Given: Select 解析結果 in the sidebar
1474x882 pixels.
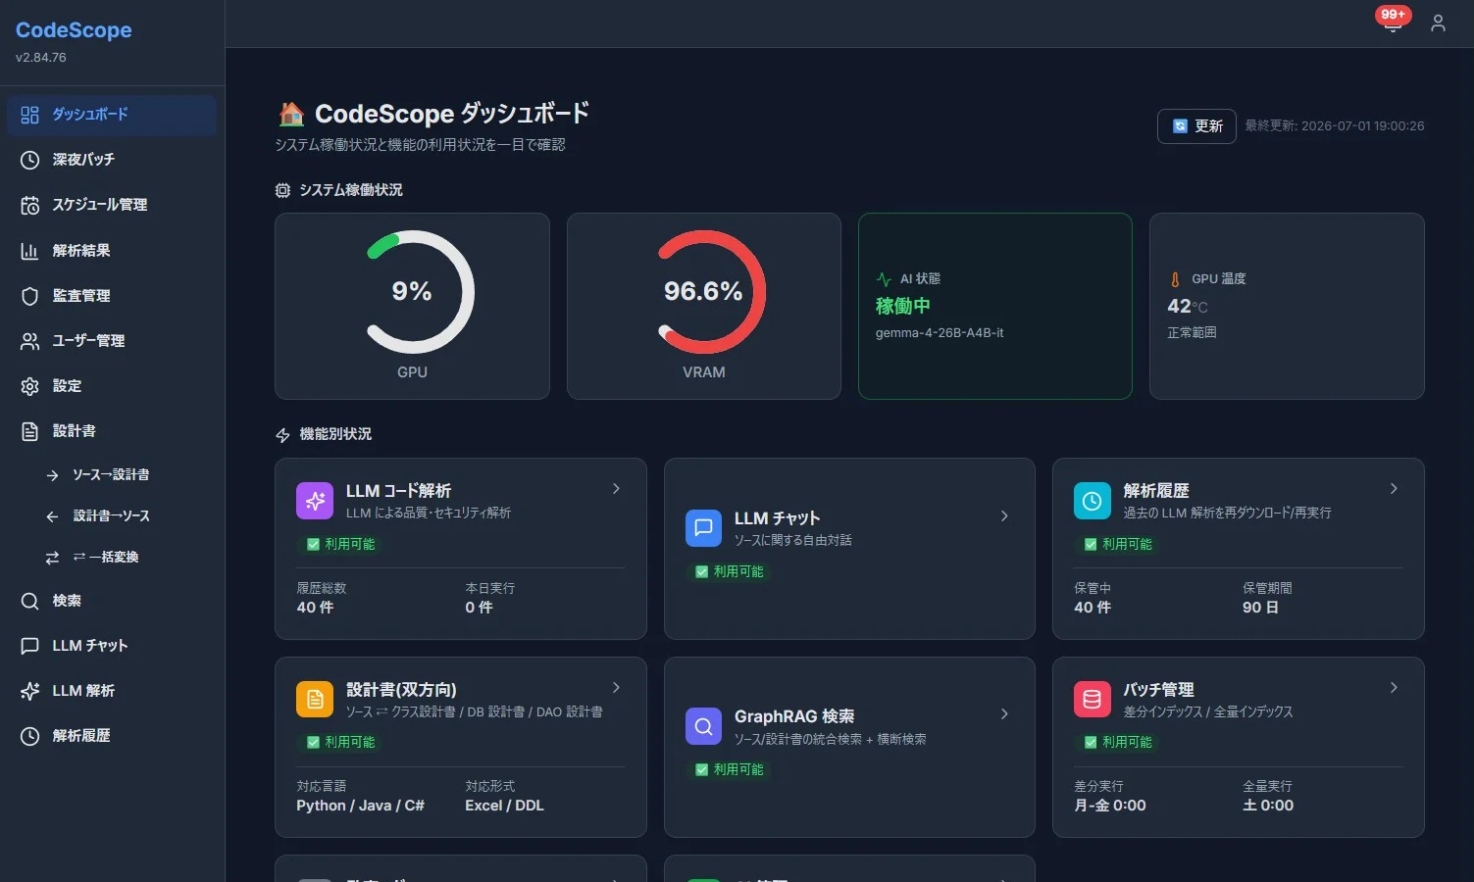Looking at the screenshot, I should coord(112,251).
